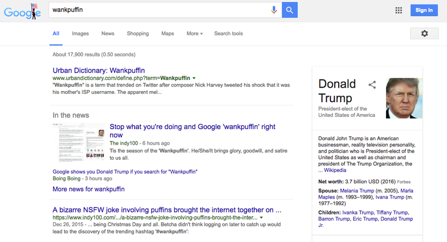Click Donald Trump portrait photo
The width and height of the screenshot is (447, 242).
[404, 98]
